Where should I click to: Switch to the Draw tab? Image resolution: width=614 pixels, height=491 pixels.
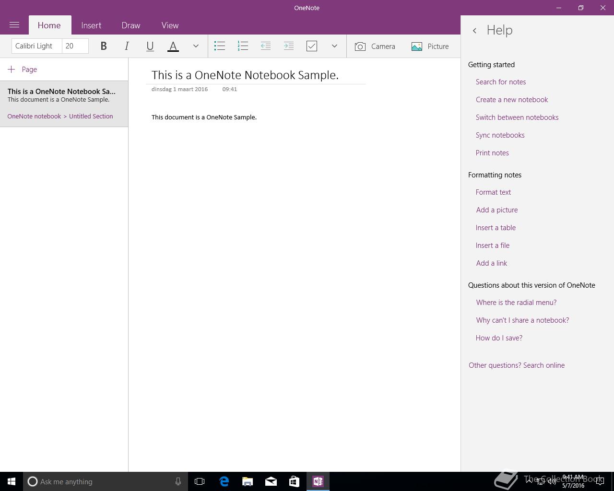click(x=131, y=25)
